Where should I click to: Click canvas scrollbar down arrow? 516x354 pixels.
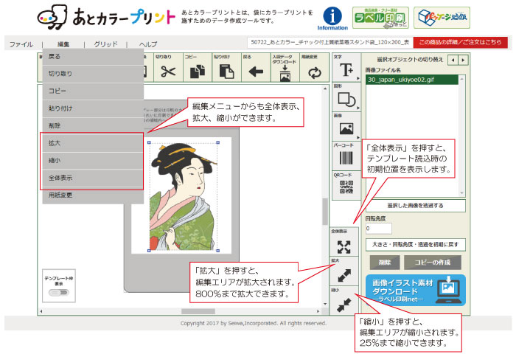click(x=325, y=304)
